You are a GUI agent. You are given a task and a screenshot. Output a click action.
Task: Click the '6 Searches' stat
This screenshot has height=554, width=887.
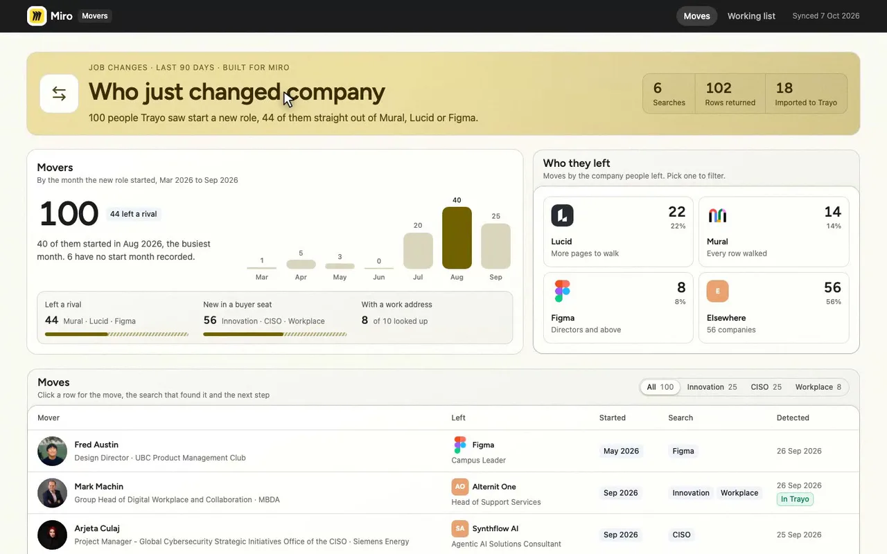pyautogui.click(x=669, y=93)
